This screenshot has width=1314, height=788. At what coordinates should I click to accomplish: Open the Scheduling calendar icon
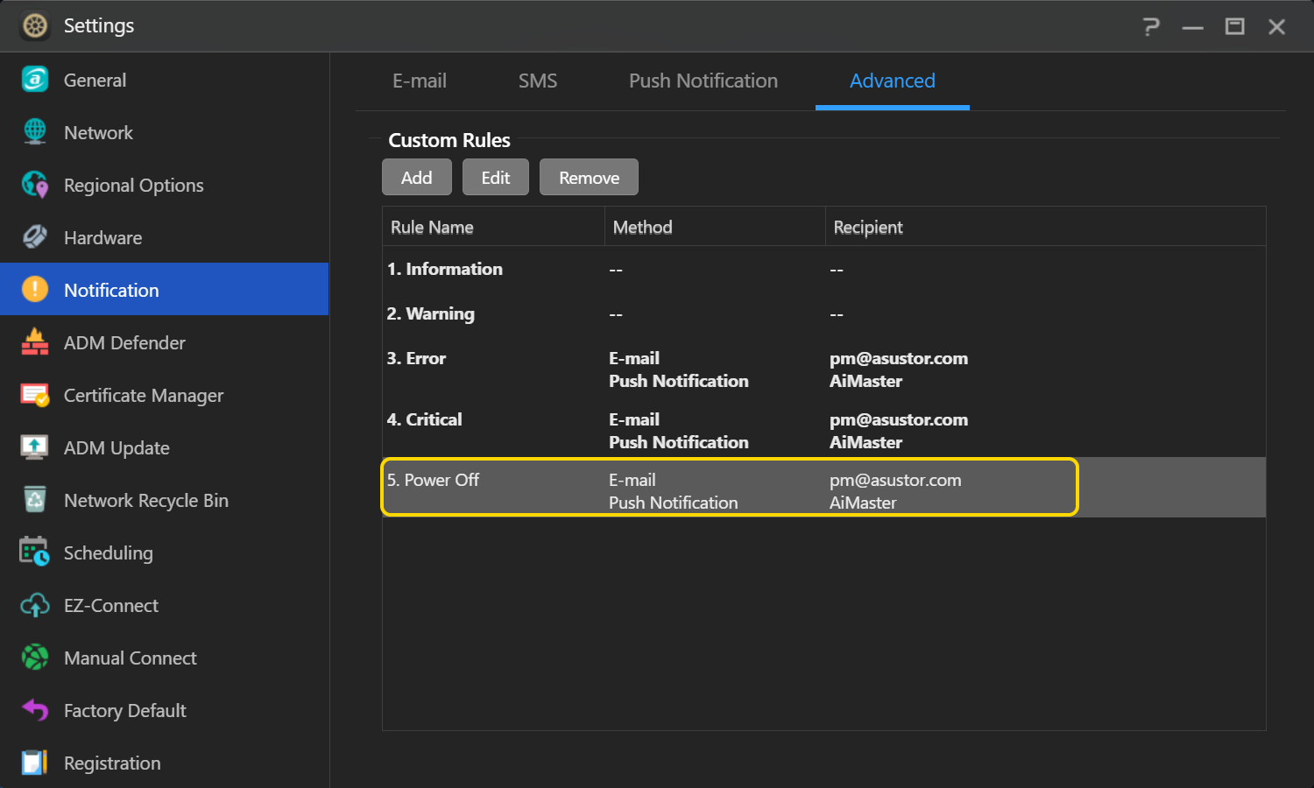point(35,552)
